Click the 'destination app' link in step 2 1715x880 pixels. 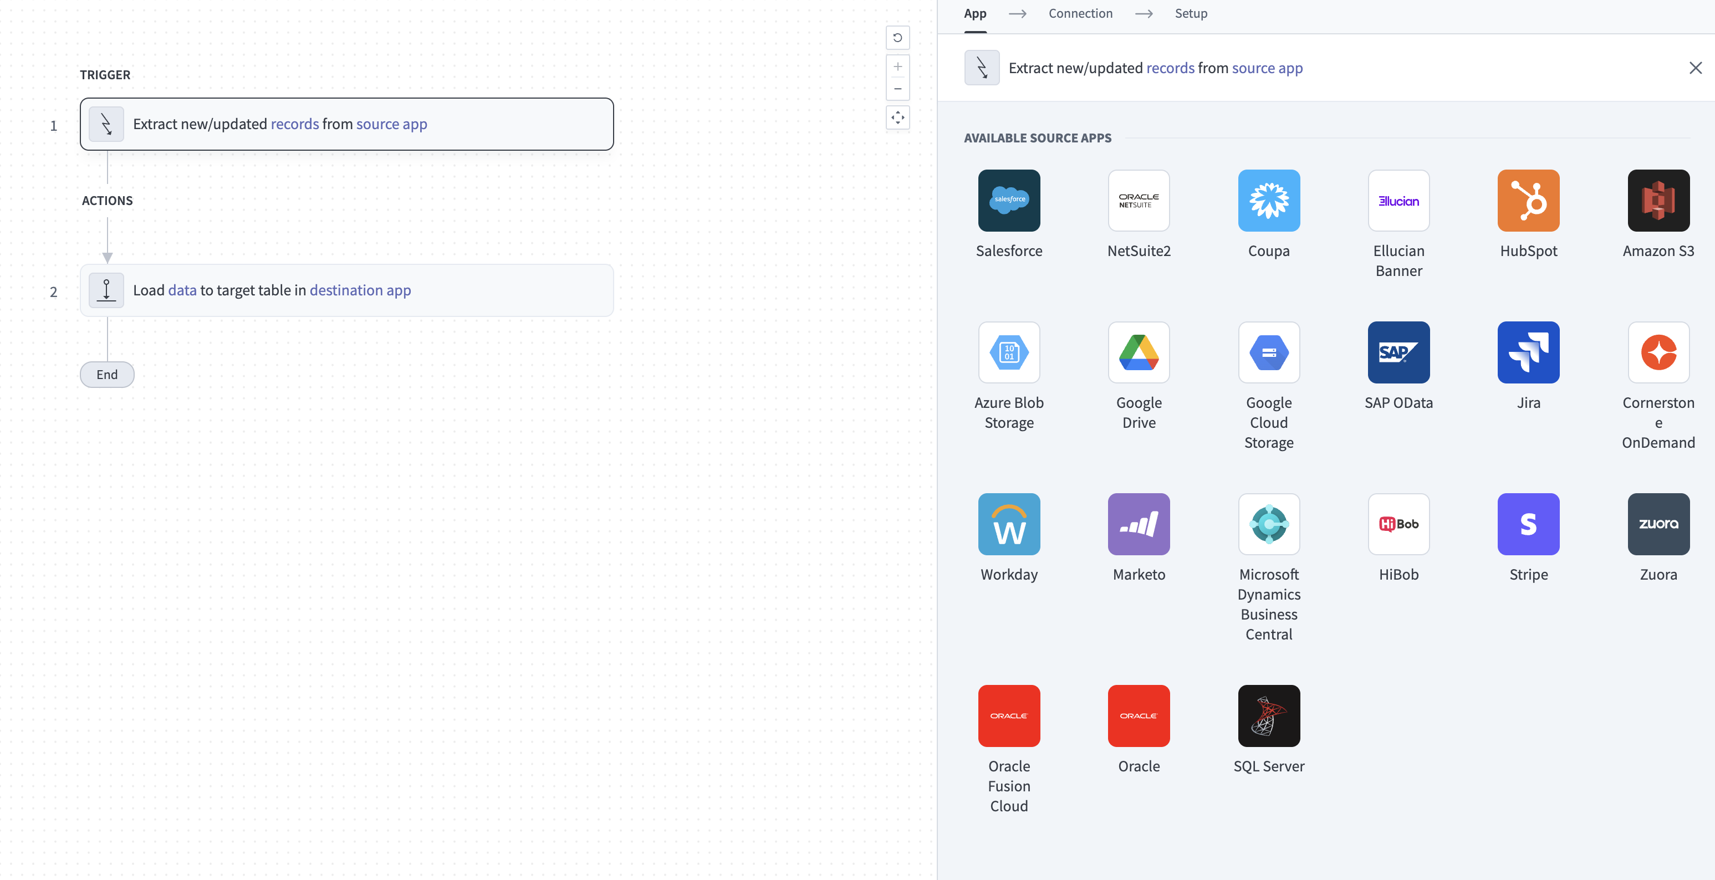pos(360,290)
